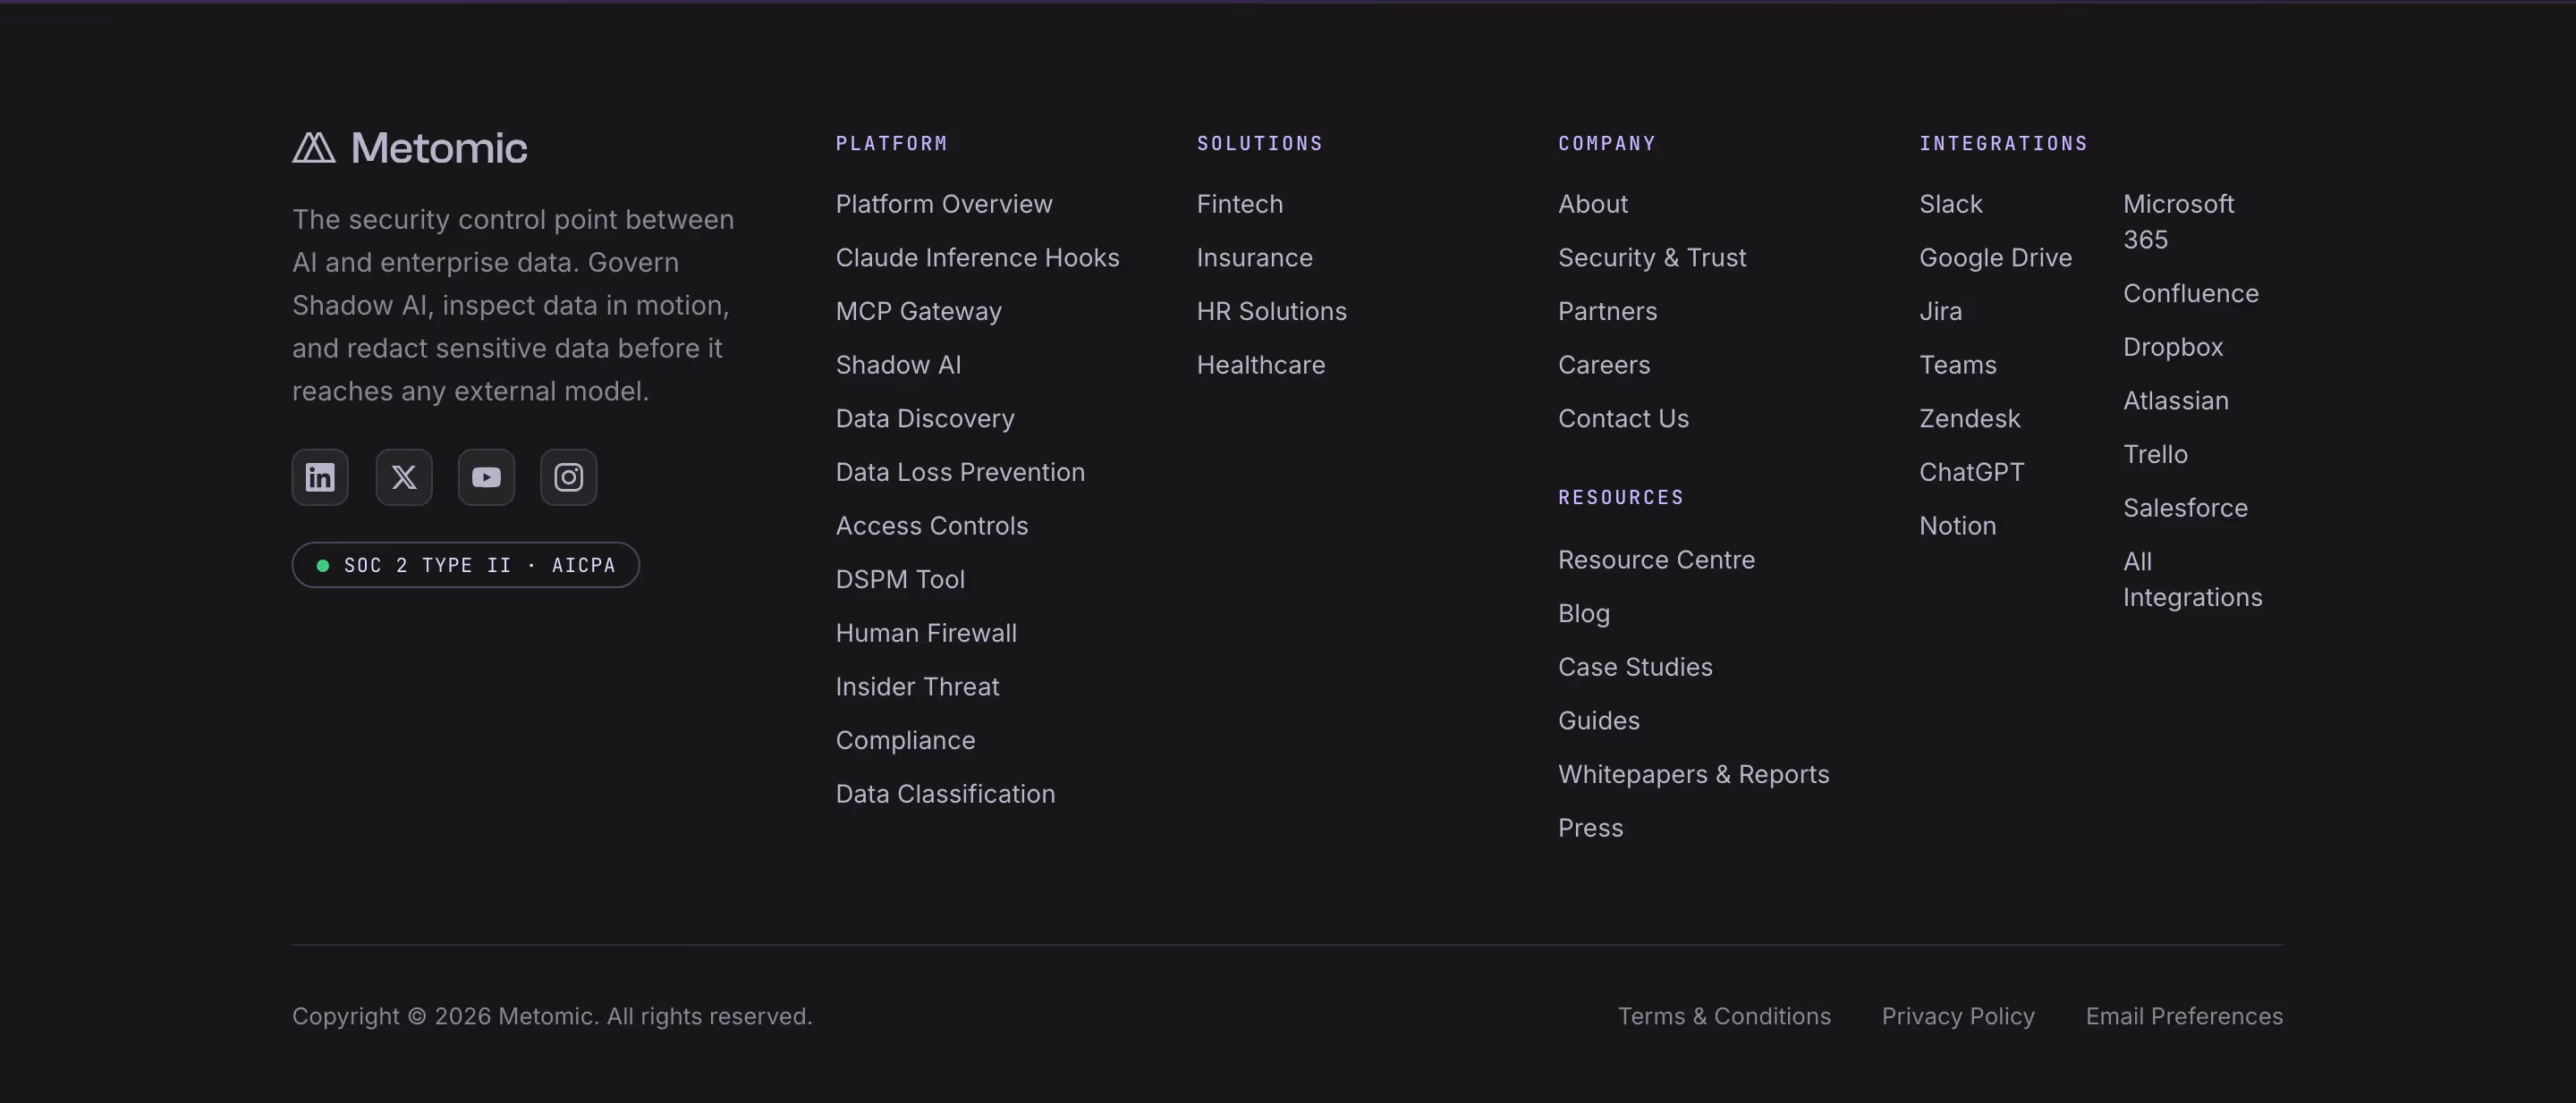Open Metomic's Instagram profile
This screenshot has width=2576, height=1103.
[x=569, y=477]
